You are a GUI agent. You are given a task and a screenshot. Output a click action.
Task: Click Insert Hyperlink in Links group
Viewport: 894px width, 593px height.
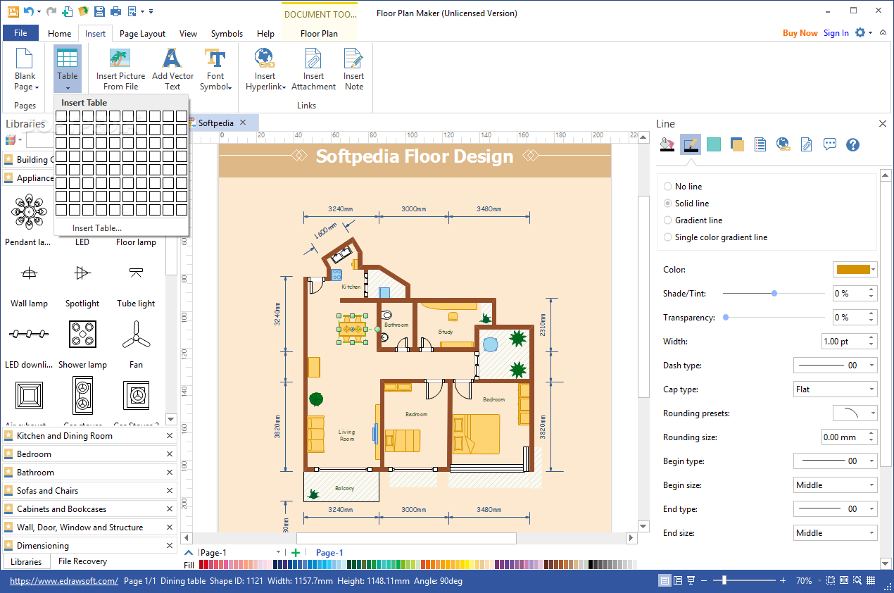coord(265,69)
